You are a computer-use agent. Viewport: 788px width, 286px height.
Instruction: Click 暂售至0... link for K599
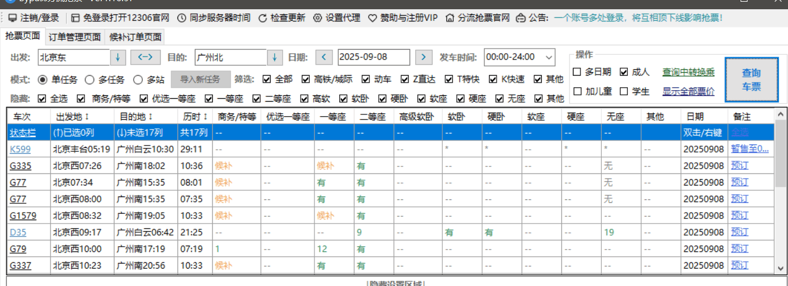(x=750, y=148)
